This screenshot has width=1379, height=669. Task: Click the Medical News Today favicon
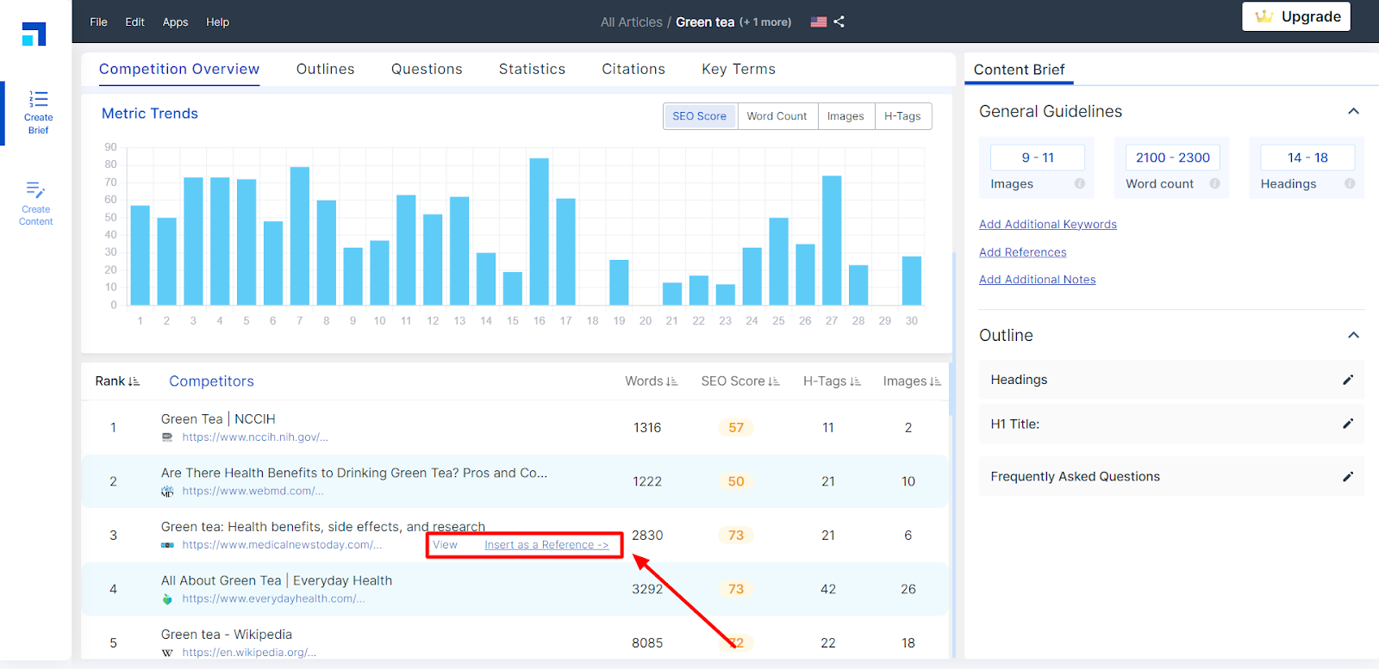tap(167, 545)
